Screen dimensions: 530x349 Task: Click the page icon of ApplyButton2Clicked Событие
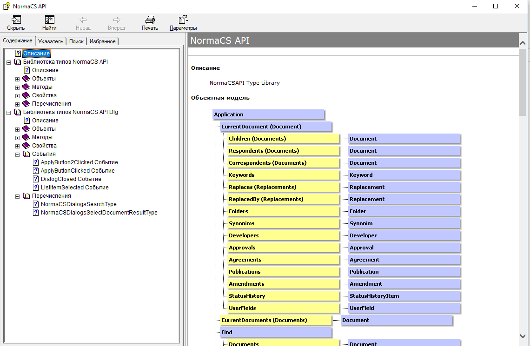tap(36, 162)
